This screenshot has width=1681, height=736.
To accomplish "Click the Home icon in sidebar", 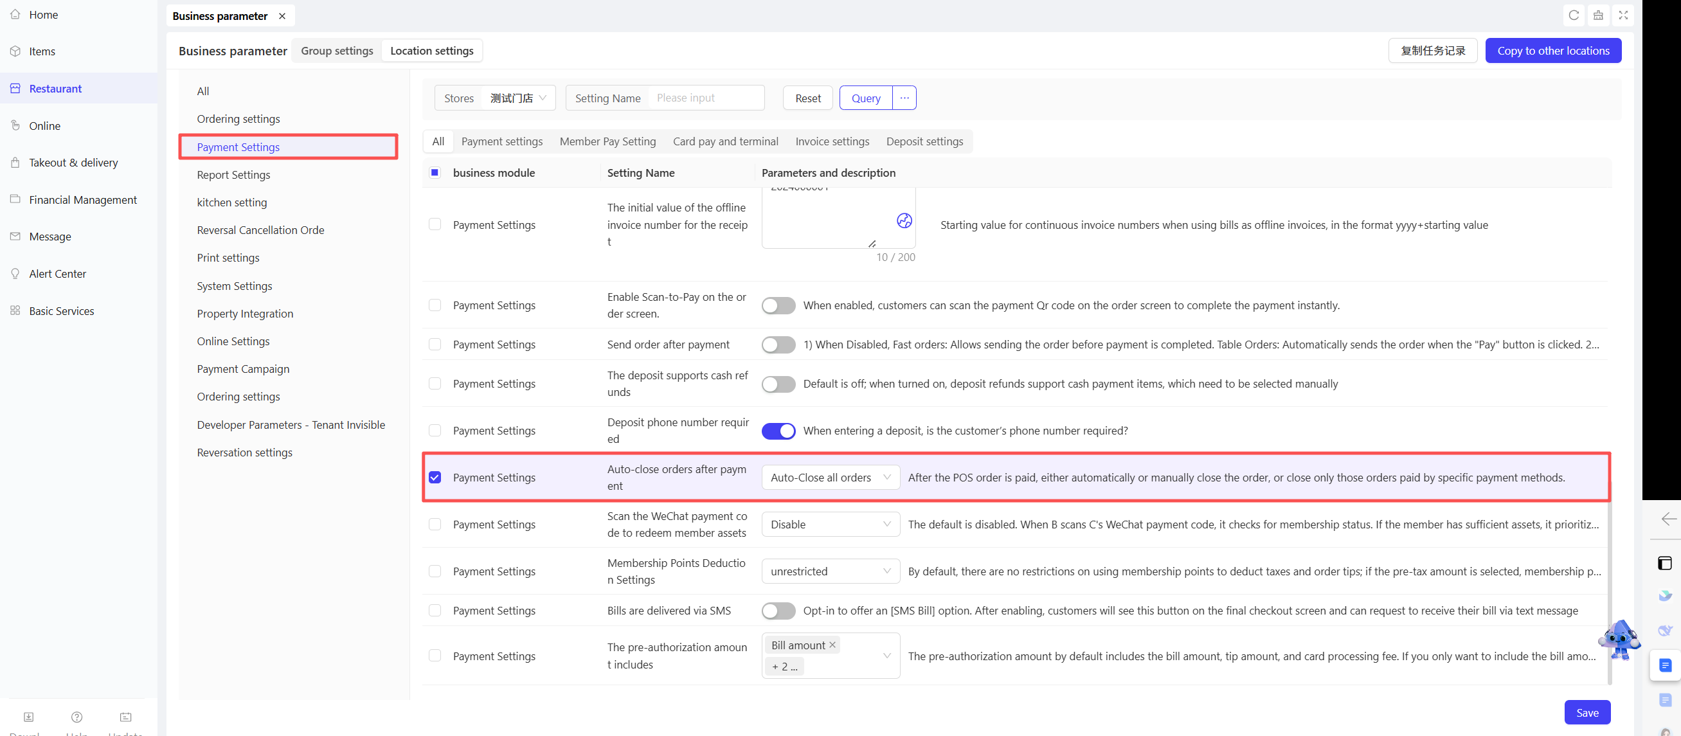I will pos(15,14).
